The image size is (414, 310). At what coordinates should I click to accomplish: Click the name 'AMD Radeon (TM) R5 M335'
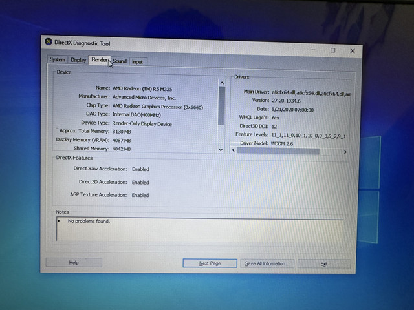coord(142,89)
